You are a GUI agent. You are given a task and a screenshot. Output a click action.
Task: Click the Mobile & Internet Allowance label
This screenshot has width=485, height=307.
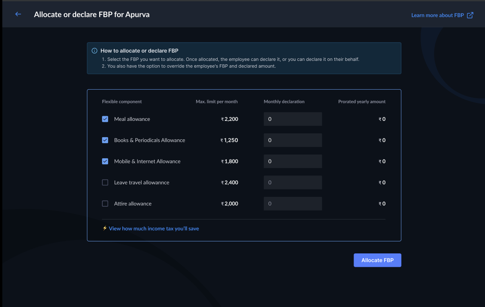[147, 161]
